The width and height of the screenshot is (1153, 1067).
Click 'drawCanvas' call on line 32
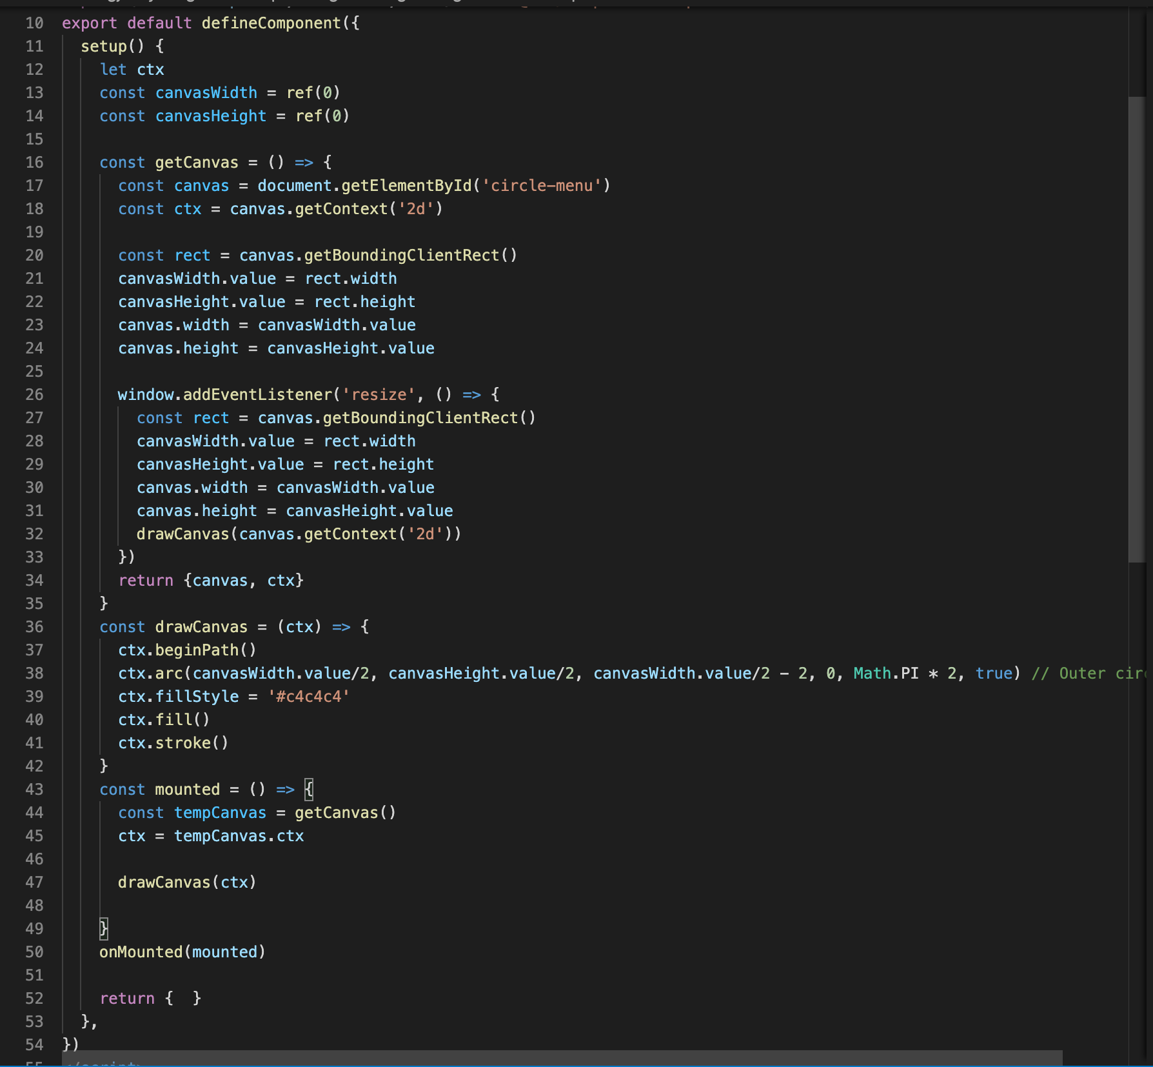182,534
